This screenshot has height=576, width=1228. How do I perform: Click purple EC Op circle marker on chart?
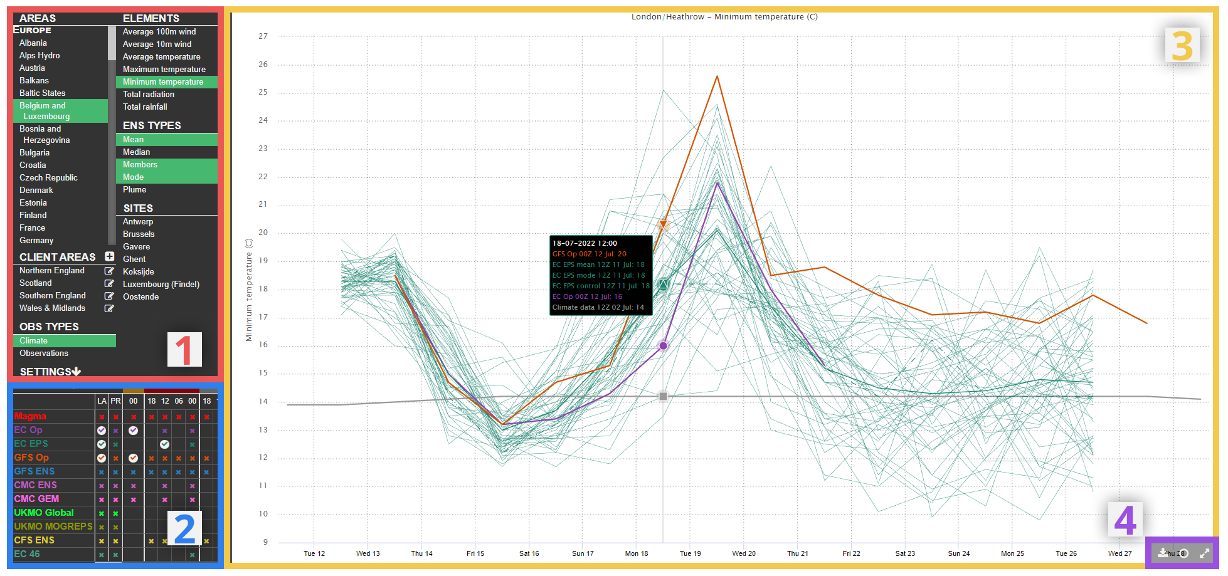[x=663, y=345]
